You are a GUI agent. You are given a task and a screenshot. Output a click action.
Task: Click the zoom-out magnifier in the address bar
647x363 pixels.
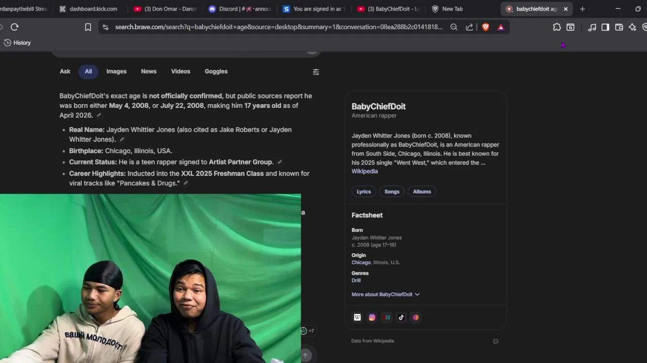(454, 27)
